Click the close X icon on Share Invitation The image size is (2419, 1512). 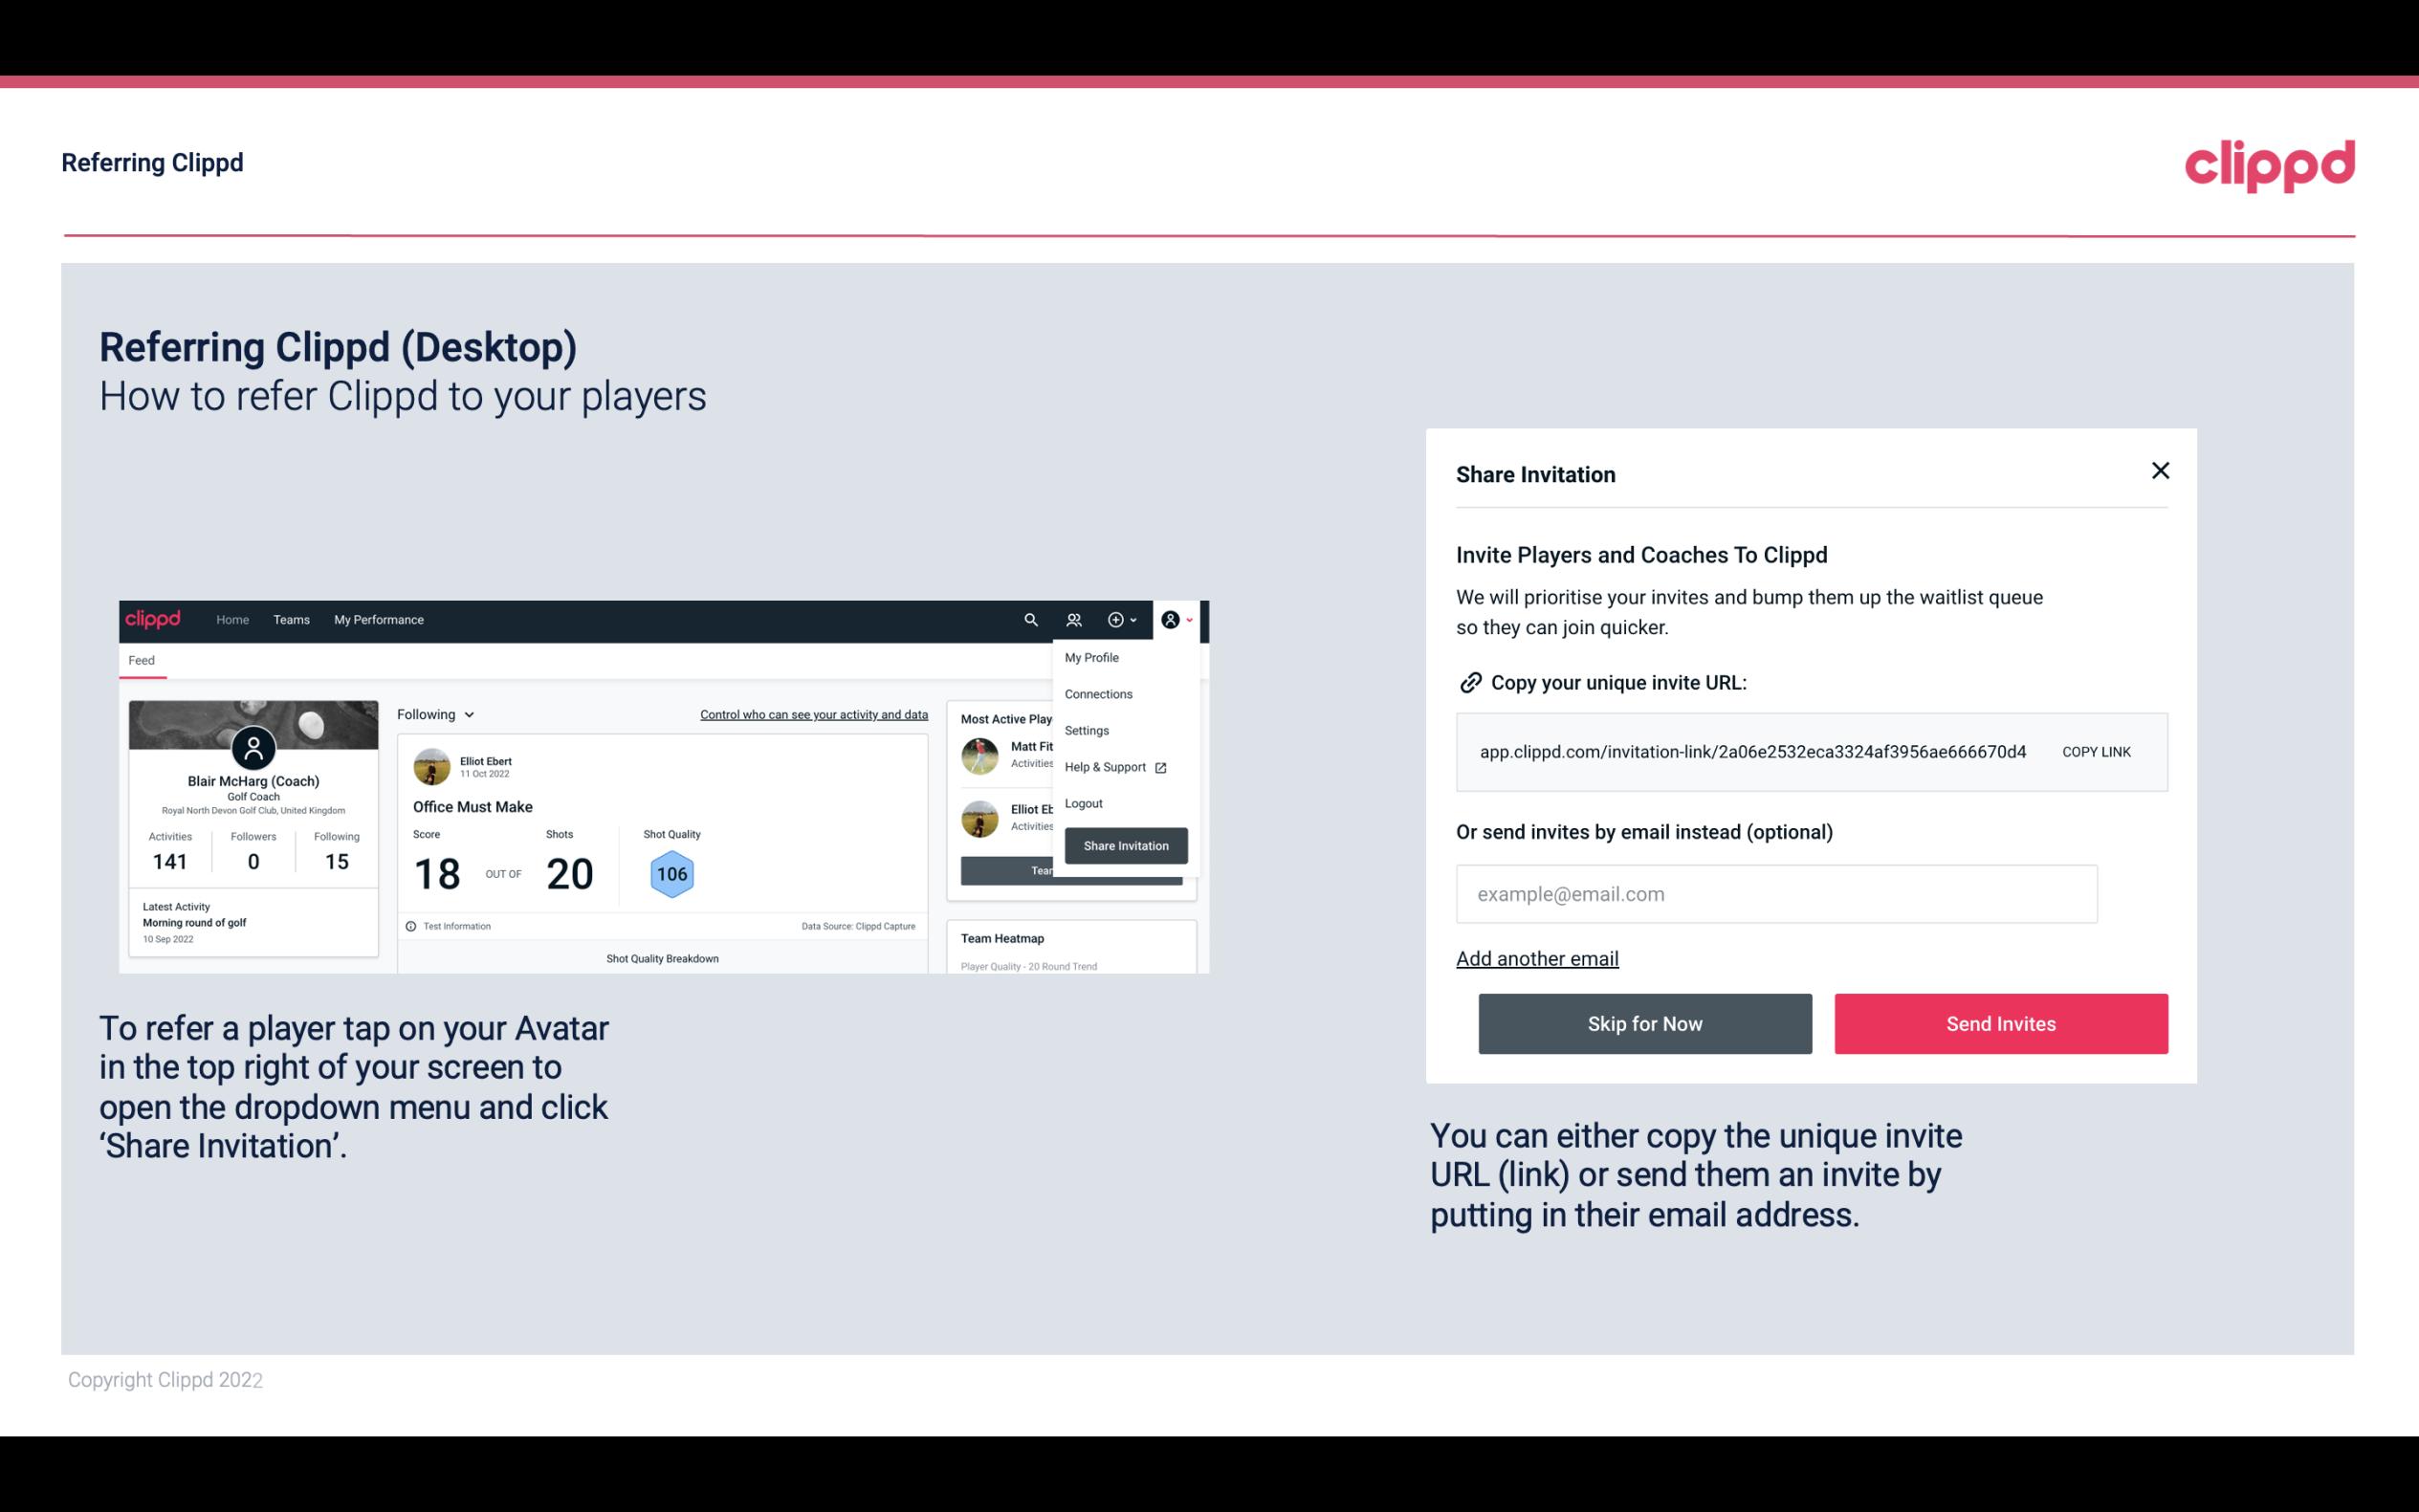click(x=2160, y=471)
